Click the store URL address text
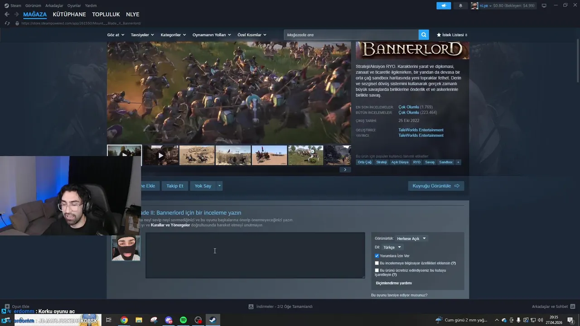The height and width of the screenshot is (326, 580). (81, 23)
